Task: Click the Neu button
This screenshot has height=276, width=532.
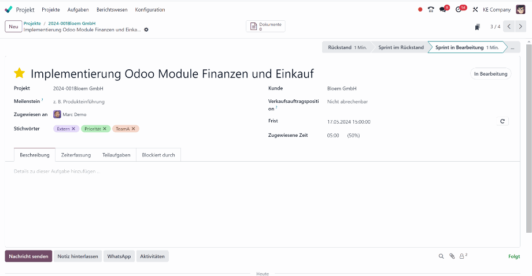Action: 13,27
